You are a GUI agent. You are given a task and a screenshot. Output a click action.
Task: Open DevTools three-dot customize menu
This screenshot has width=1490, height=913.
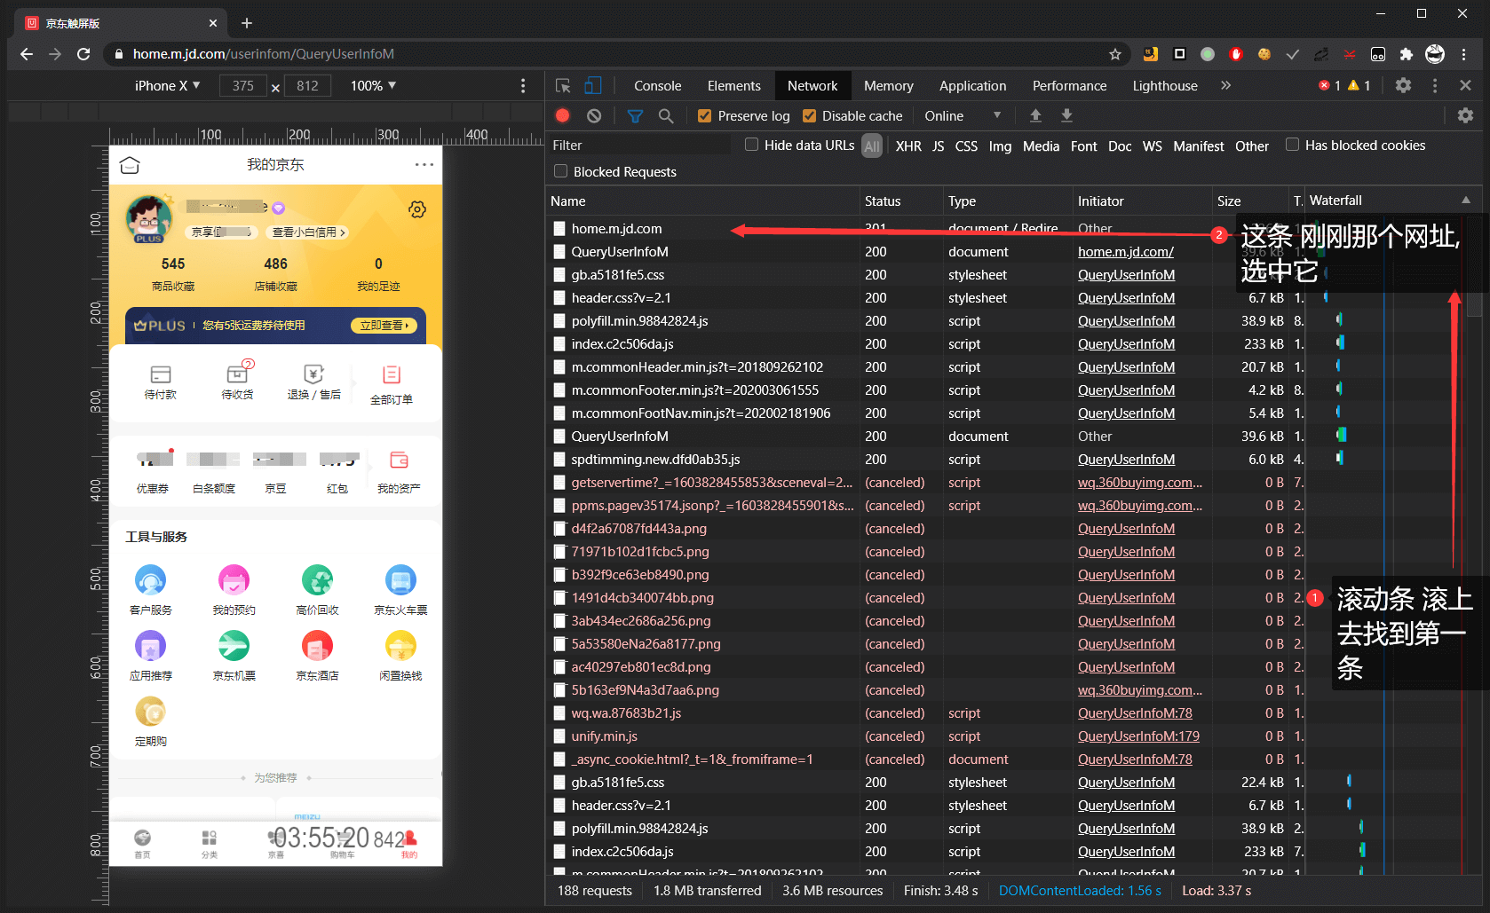tap(1435, 85)
